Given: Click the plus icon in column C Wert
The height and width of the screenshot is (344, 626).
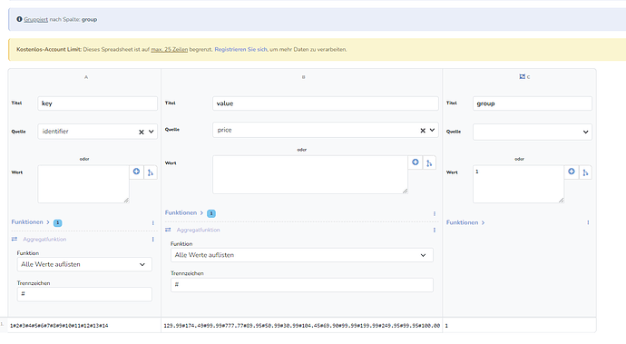Looking at the screenshot, I should click(572, 172).
